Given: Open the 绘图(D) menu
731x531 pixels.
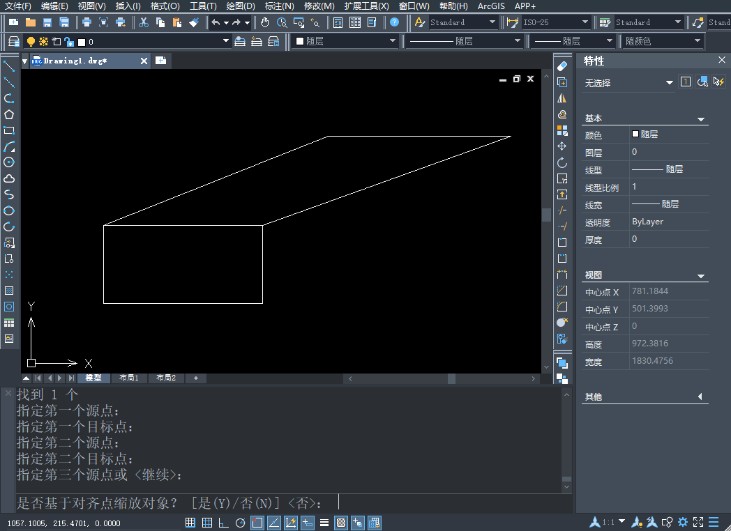Looking at the screenshot, I should [x=241, y=6].
